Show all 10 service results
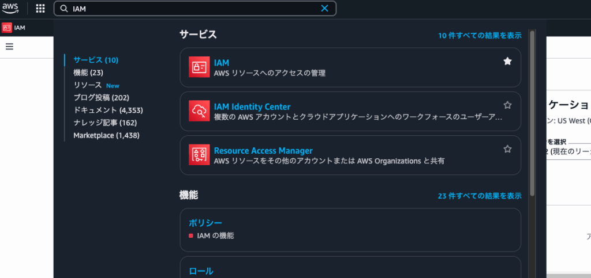 point(480,36)
